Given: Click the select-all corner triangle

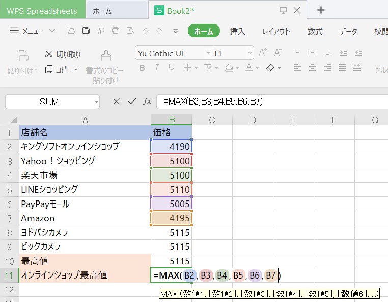Looking at the screenshot, I should pos(13,120).
